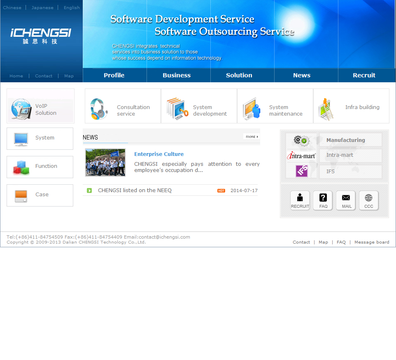Click the IFS purple logo icon
The height and width of the screenshot is (360, 396).
[301, 171]
